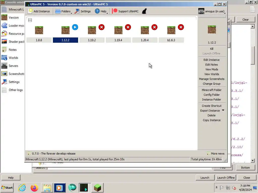
Task: Click the red error badge on 1.19.4
Action: (128, 27)
